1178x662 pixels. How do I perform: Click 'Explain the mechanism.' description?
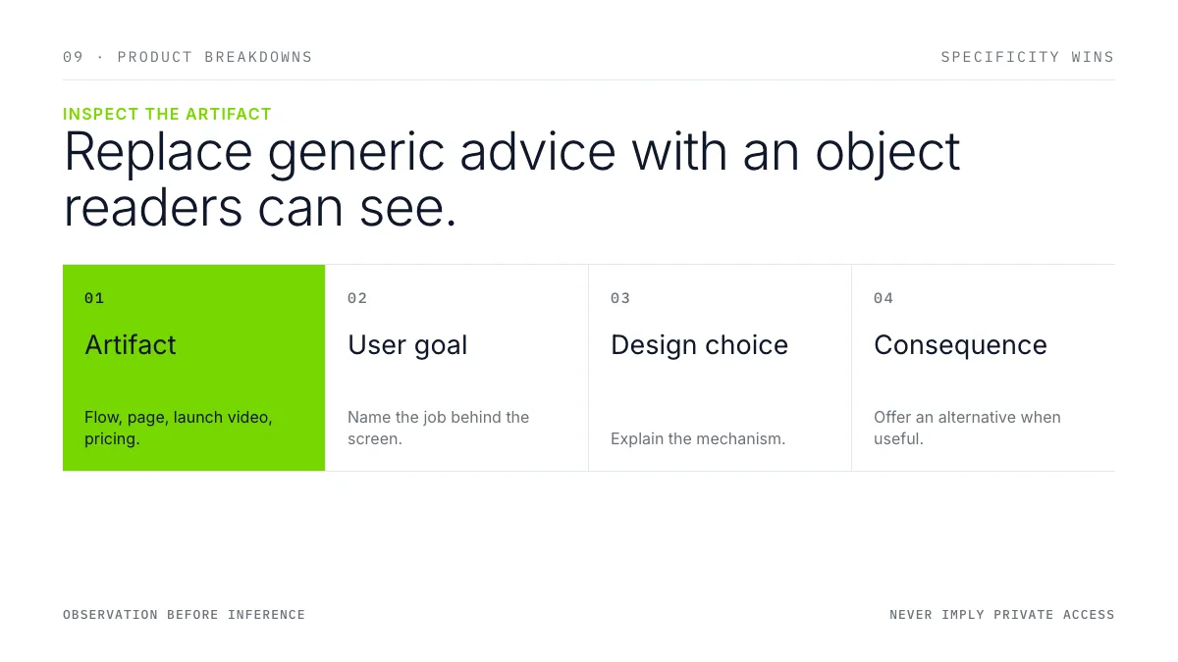(x=698, y=438)
